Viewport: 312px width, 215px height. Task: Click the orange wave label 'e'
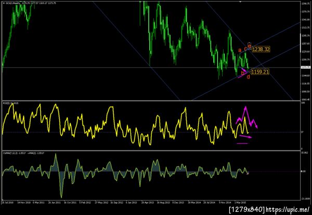249,46
